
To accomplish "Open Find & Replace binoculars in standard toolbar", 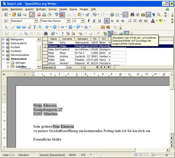I will point(132,15).
